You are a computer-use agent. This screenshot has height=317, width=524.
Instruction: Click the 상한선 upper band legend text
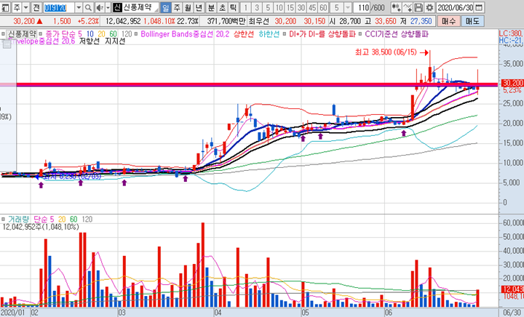(x=244, y=34)
